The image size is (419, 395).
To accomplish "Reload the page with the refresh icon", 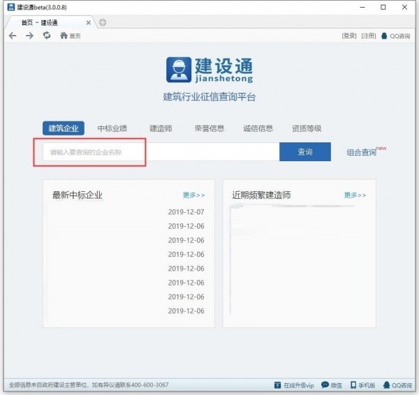I will pos(47,36).
